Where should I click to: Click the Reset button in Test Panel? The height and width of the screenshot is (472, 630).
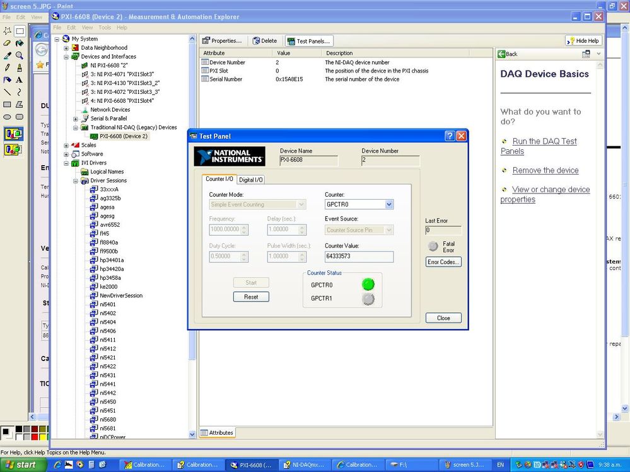pyautogui.click(x=251, y=297)
